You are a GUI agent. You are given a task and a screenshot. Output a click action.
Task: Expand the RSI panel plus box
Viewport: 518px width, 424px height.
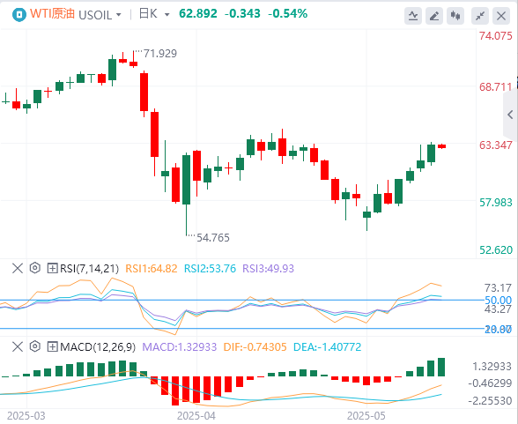[x=52, y=268]
